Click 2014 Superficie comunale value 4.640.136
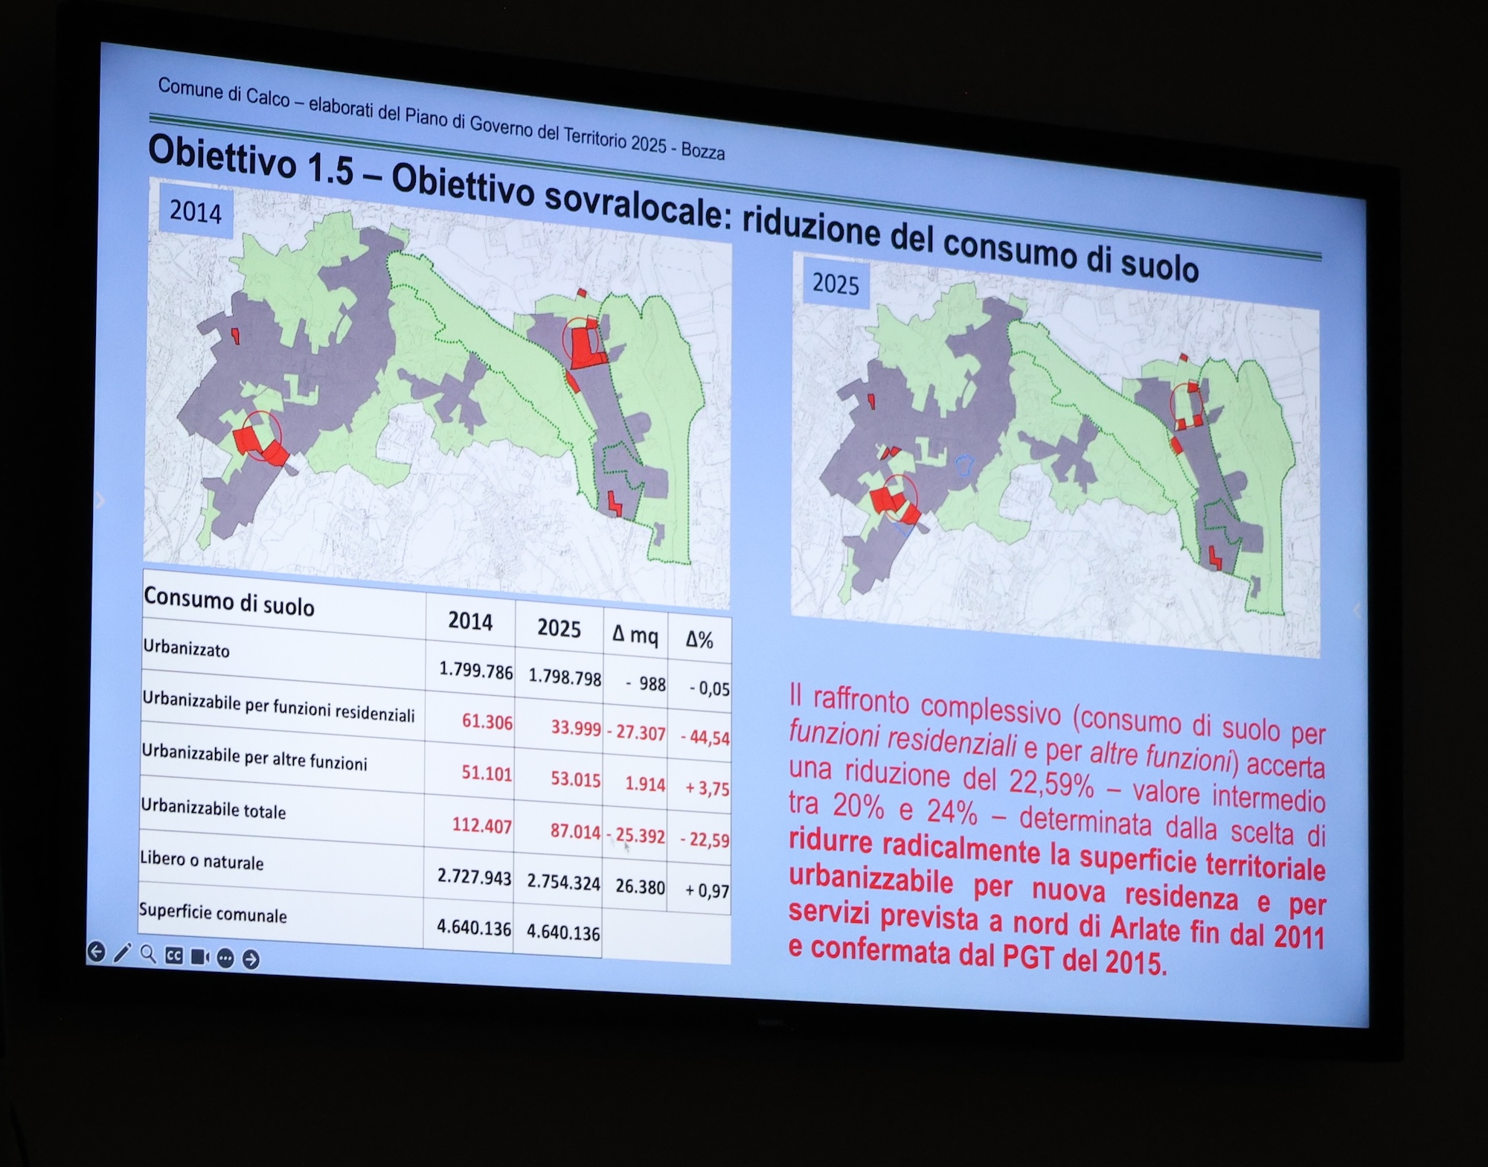Viewport: 1488px width, 1167px height. tap(474, 928)
